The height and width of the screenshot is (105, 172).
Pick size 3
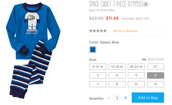click(x=98, y=75)
